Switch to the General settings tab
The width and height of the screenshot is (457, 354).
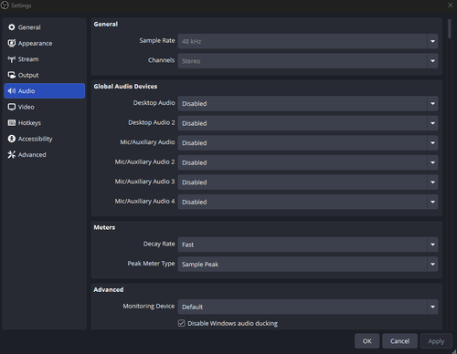45,27
